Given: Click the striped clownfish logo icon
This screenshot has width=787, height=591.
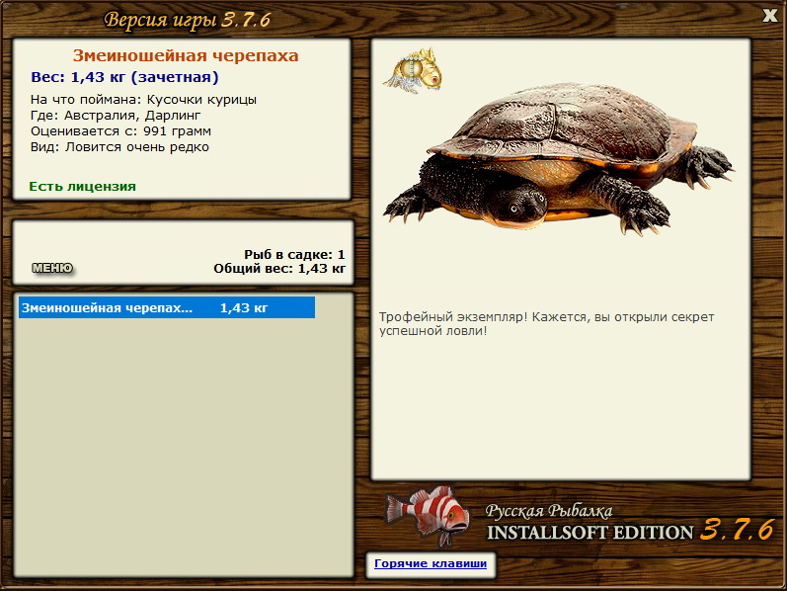Looking at the screenshot, I should coord(428,516).
